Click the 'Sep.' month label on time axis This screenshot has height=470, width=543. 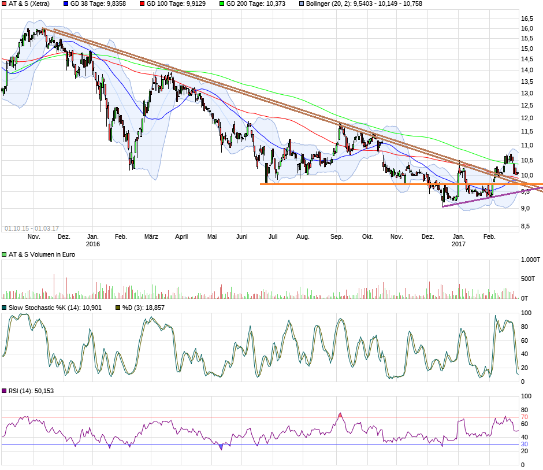(x=336, y=236)
